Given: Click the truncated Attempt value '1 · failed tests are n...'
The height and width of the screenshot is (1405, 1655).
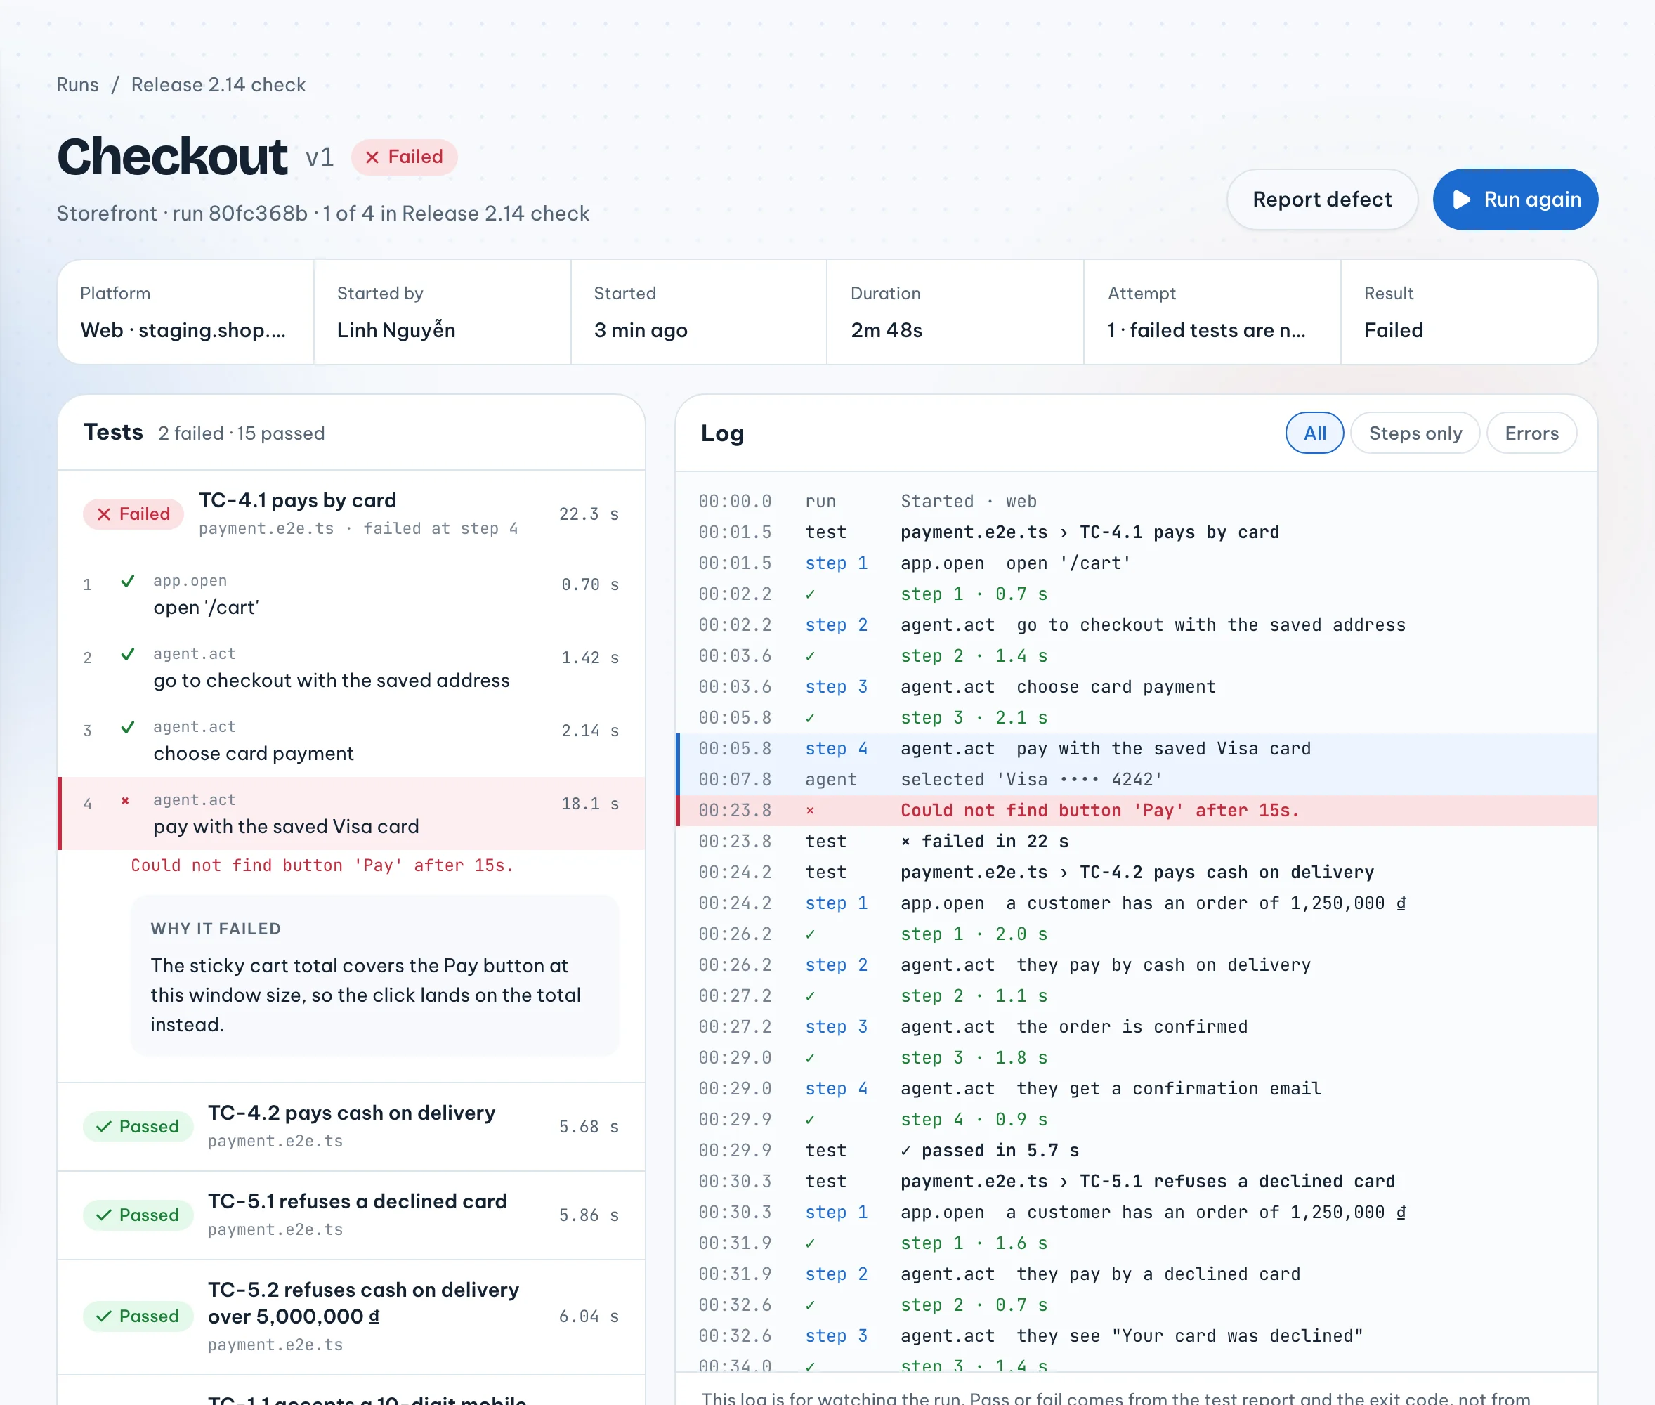Looking at the screenshot, I should [1206, 331].
